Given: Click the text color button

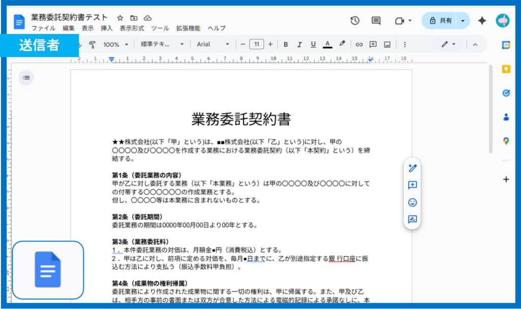Looking at the screenshot, I should point(327,44).
